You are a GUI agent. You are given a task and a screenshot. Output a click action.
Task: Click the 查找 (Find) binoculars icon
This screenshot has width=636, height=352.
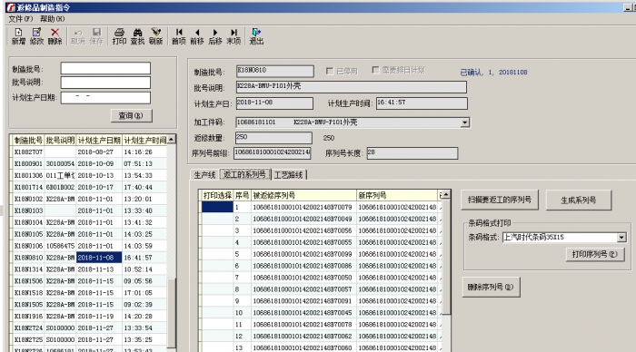coord(137,36)
